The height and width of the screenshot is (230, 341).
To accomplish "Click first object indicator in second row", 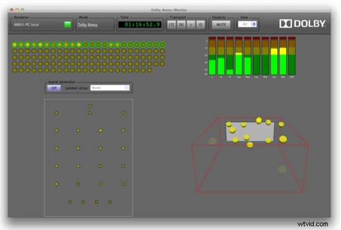I will [15, 51].
